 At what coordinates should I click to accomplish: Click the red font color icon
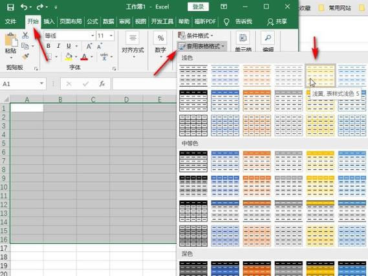(x=84, y=57)
